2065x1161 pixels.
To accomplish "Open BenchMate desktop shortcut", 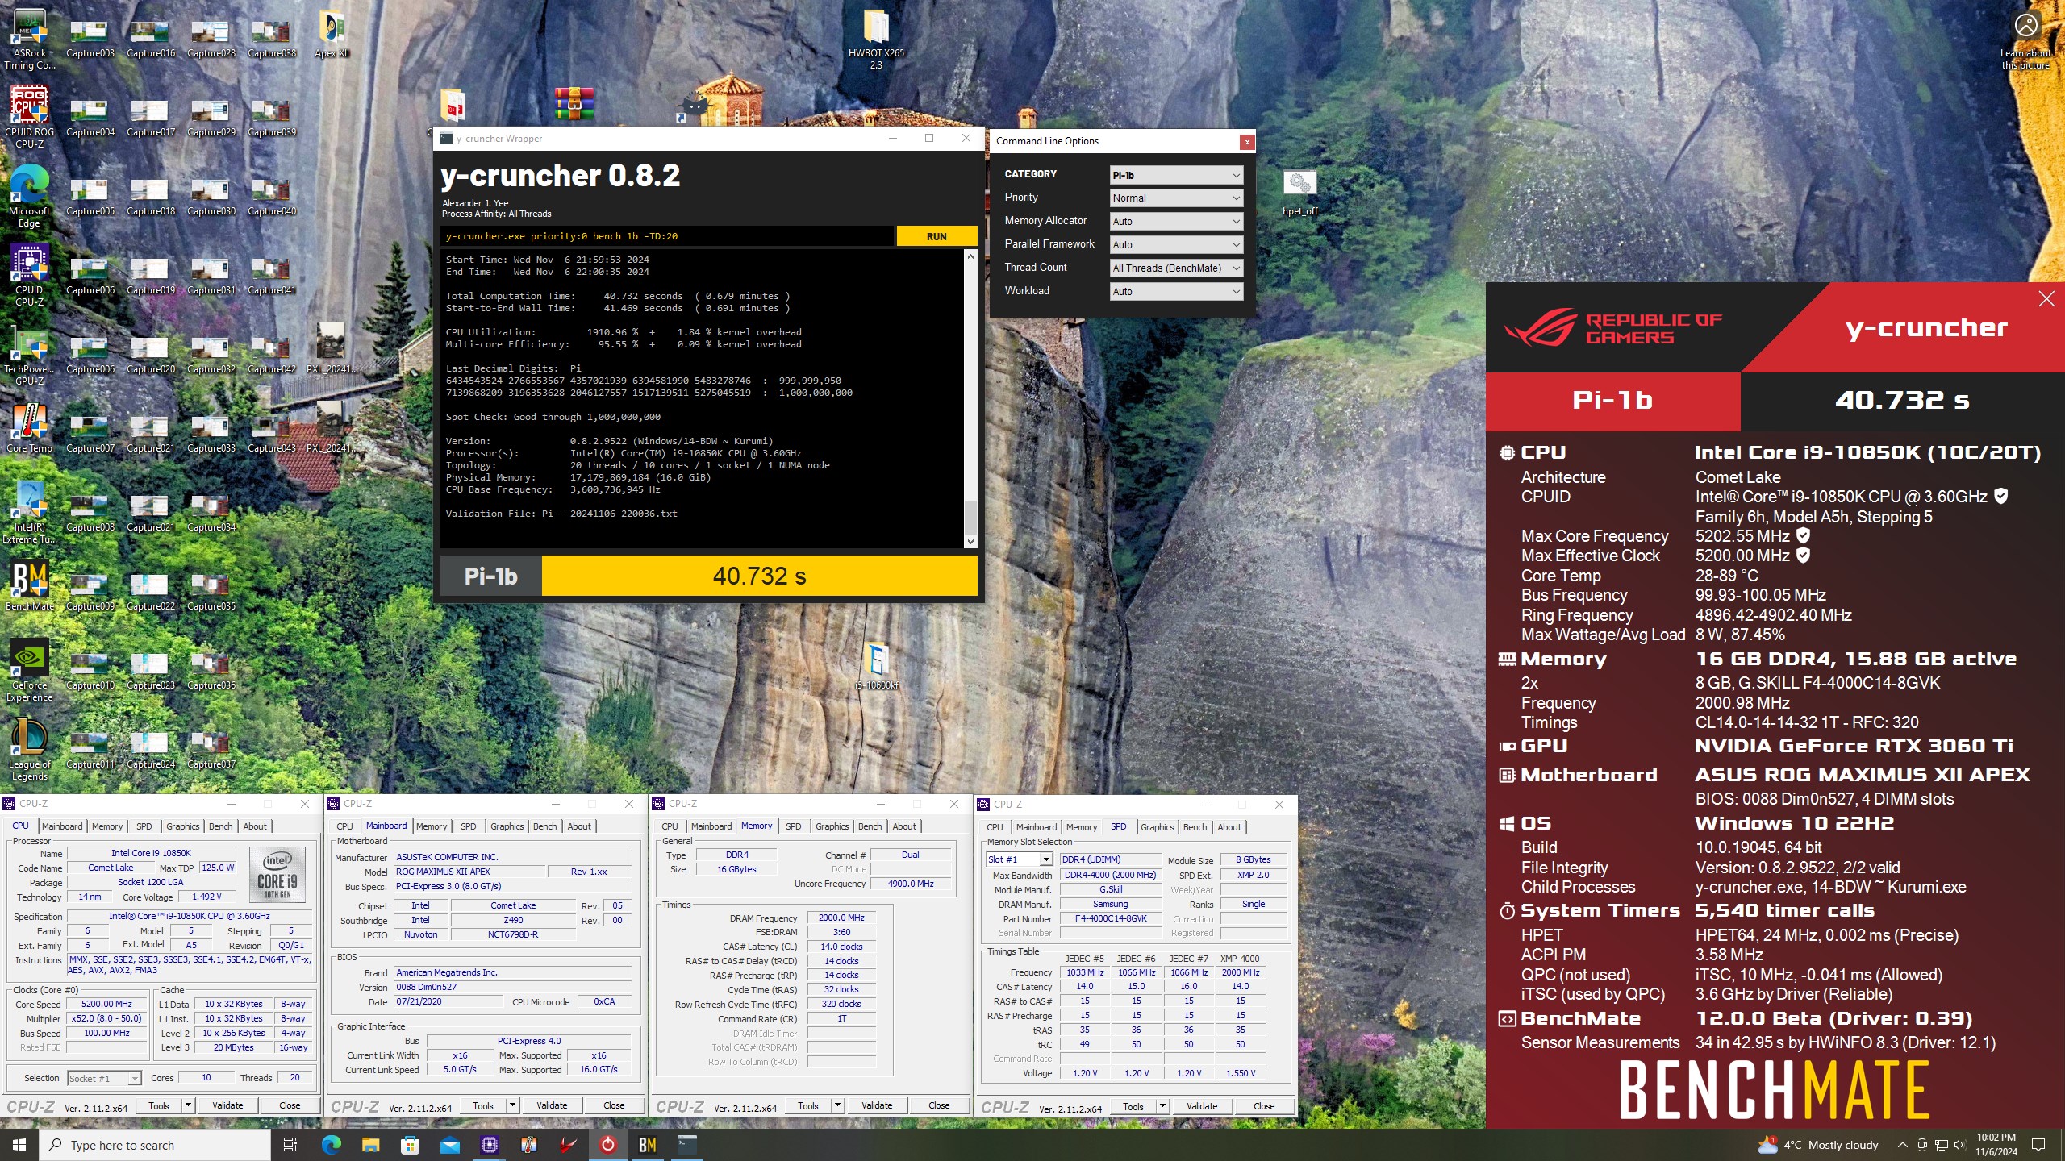I will (30, 585).
